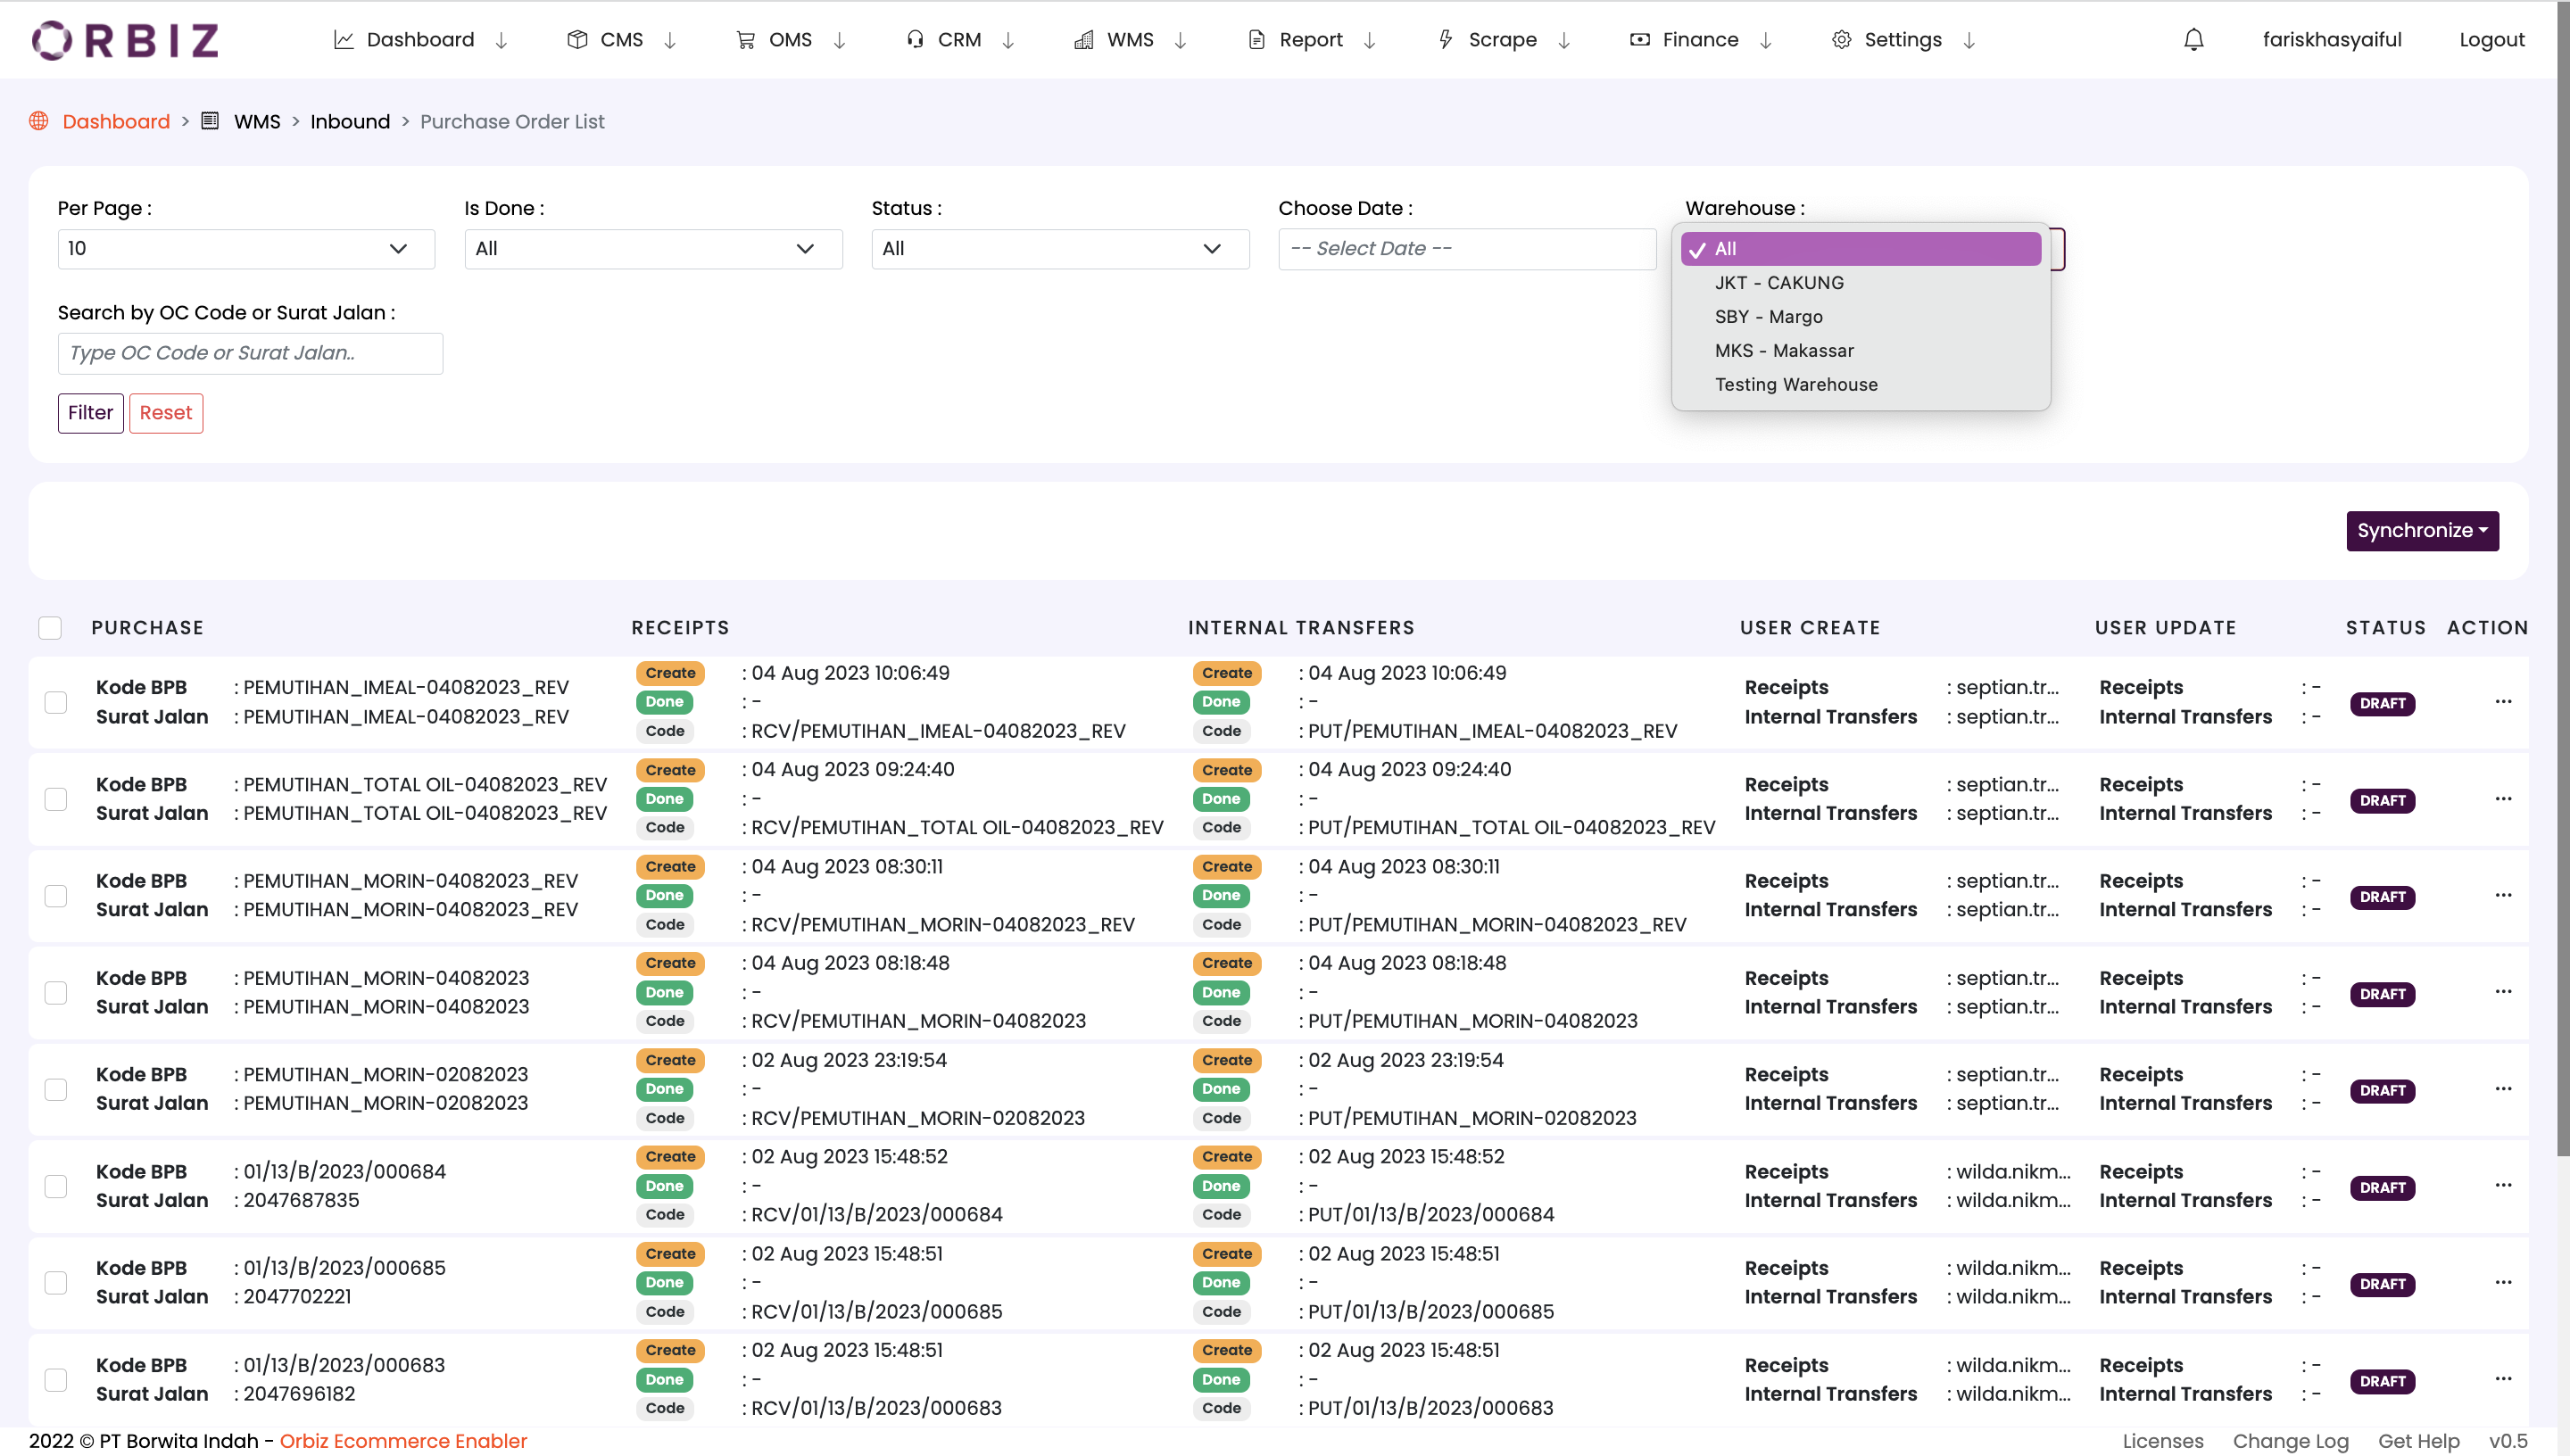Check the PEMUTIHAN_MORIN-04082023_REV row checkbox
Image resolution: width=2570 pixels, height=1456 pixels.
point(56,896)
